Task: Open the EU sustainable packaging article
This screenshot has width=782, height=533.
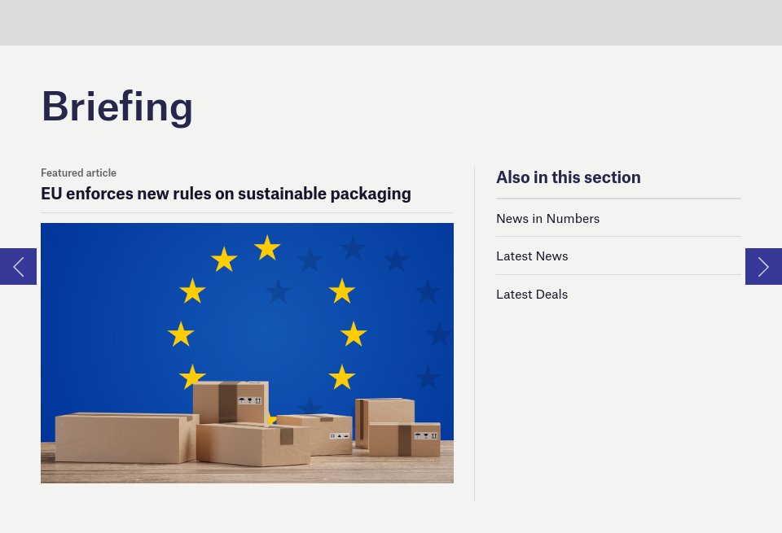Action: (226, 193)
